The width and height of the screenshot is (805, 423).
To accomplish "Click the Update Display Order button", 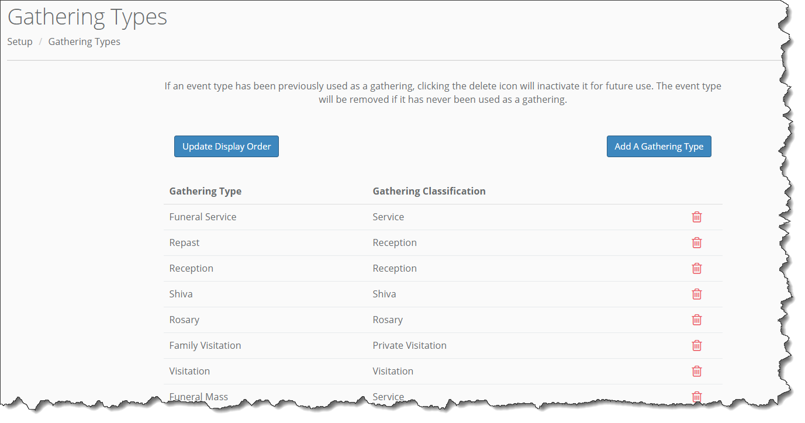I will (226, 146).
